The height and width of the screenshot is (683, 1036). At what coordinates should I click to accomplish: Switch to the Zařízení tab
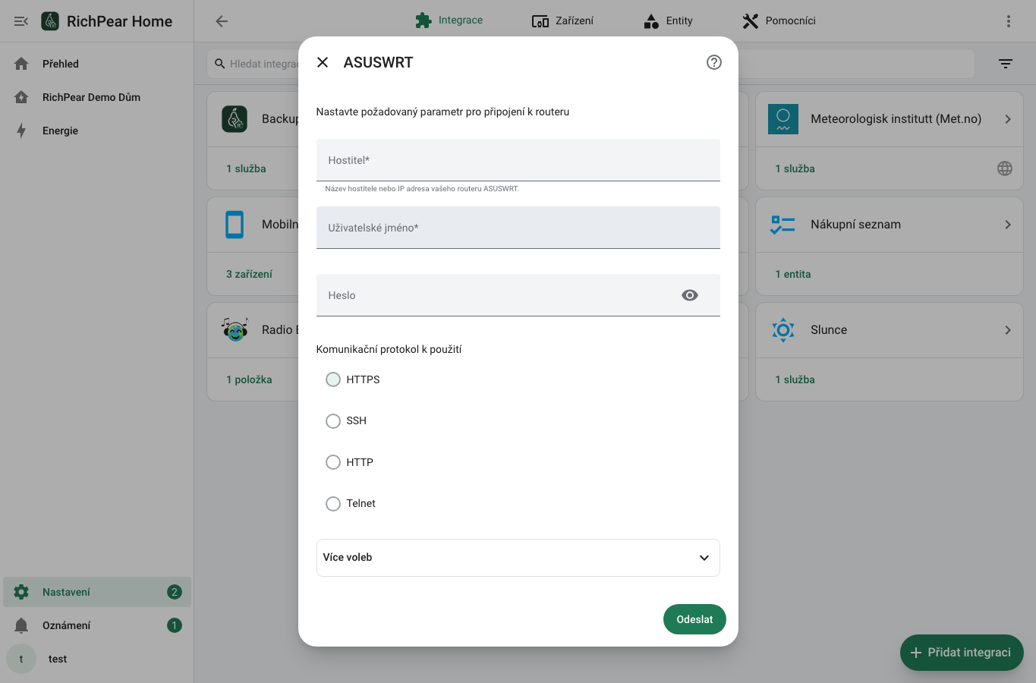[x=563, y=20]
